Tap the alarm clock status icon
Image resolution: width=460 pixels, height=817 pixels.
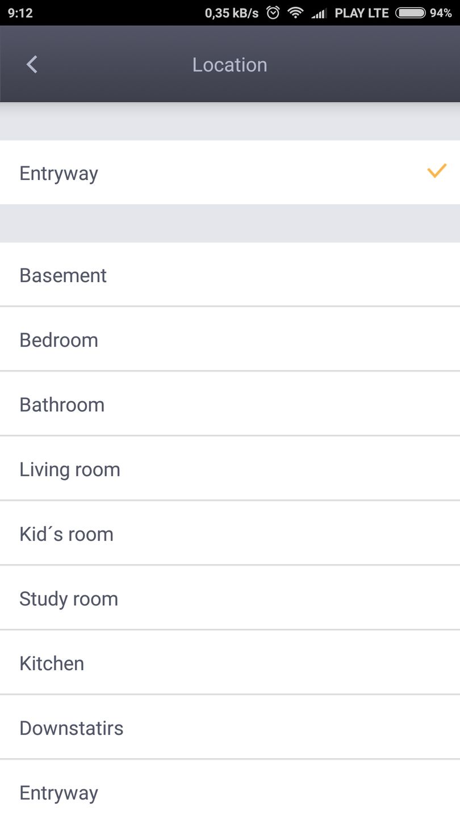pyautogui.click(x=273, y=13)
